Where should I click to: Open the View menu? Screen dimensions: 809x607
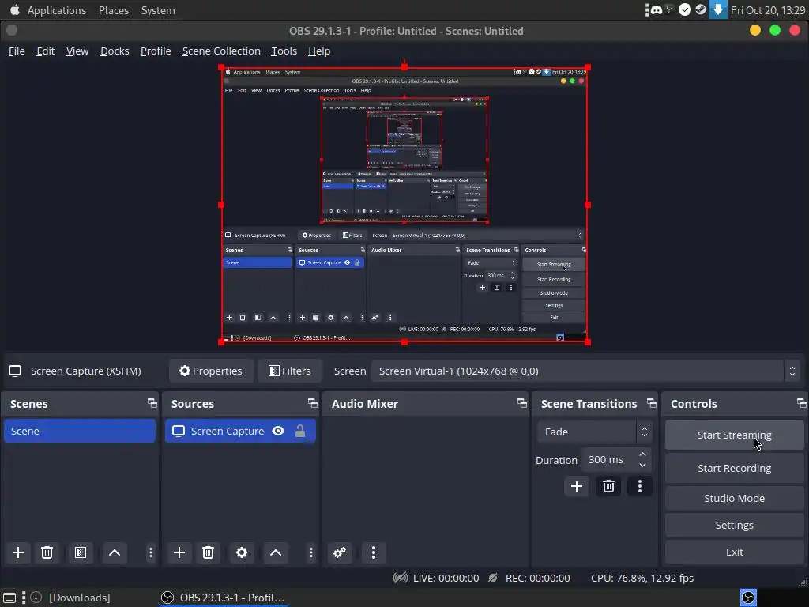[x=77, y=51]
